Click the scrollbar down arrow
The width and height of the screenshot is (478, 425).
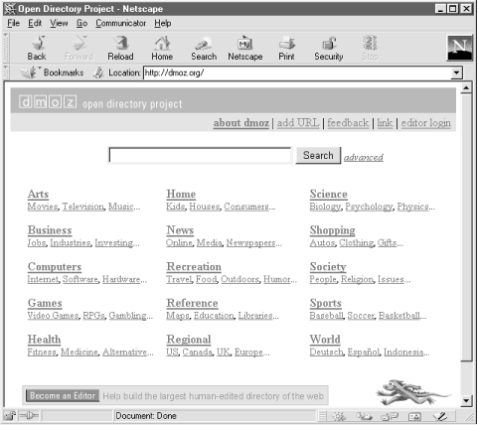(466, 401)
